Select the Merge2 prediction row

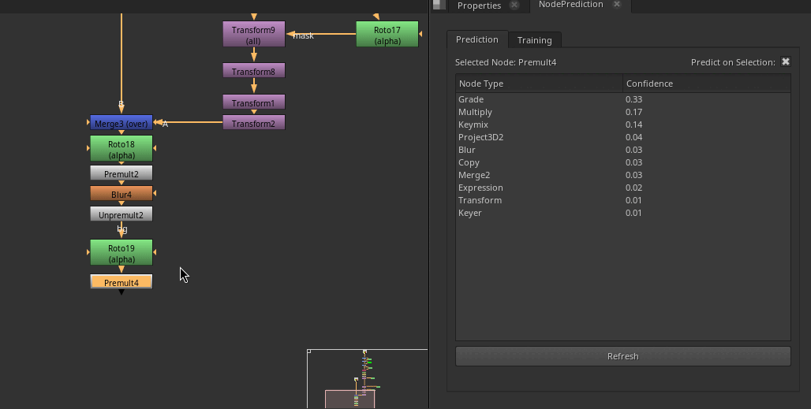point(622,175)
